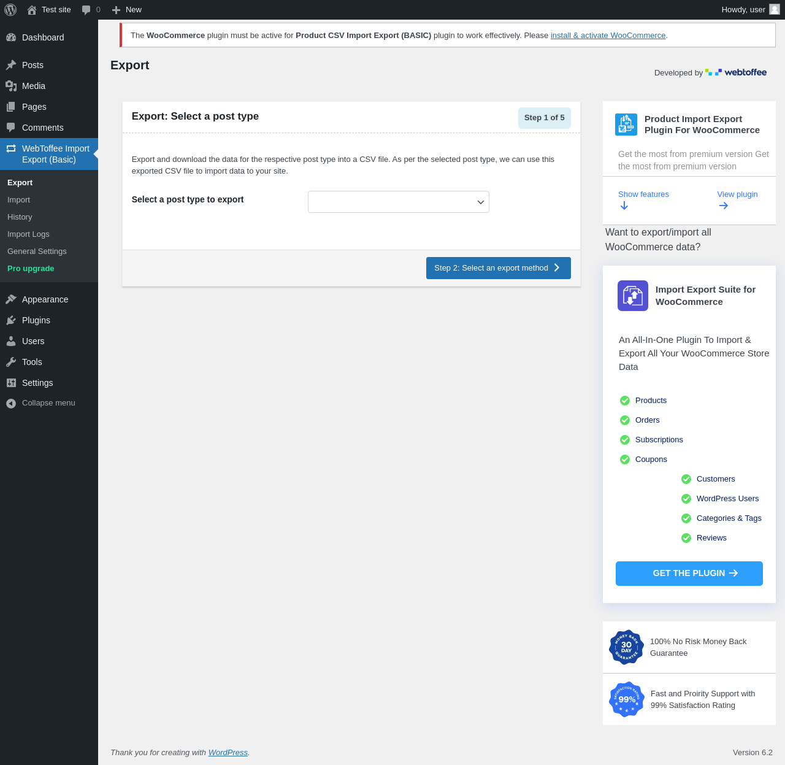The image size is (785, 765).
Task: Click the down arrow under Show features
Action: coord(624,206)
